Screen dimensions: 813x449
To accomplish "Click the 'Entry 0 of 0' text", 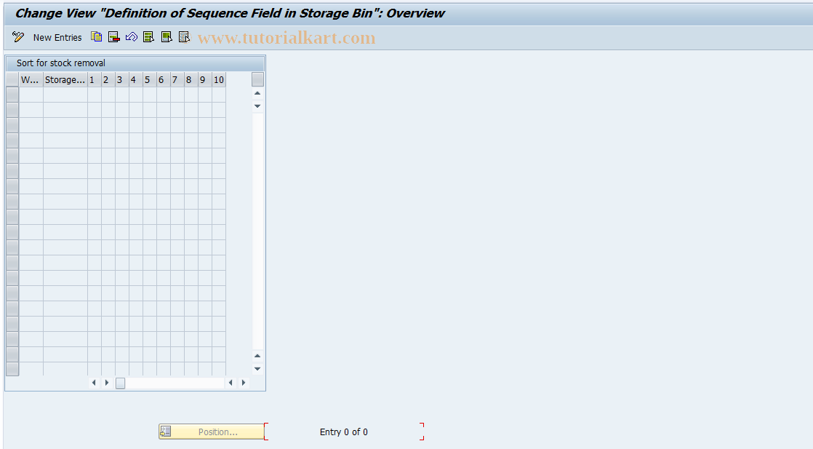I will [344, 432].
